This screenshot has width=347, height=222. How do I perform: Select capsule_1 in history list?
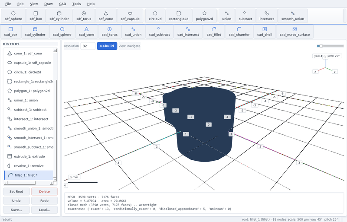pos(29,63)
